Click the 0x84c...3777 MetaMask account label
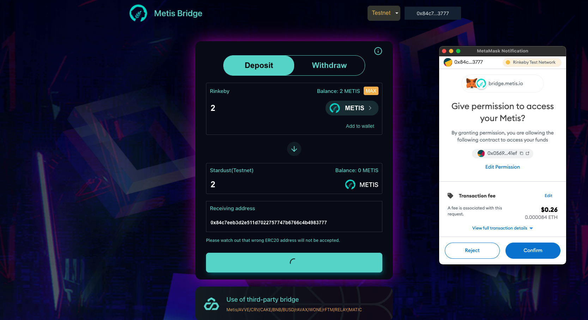This screenshot has width=588, height=320. tap(468, 62)
